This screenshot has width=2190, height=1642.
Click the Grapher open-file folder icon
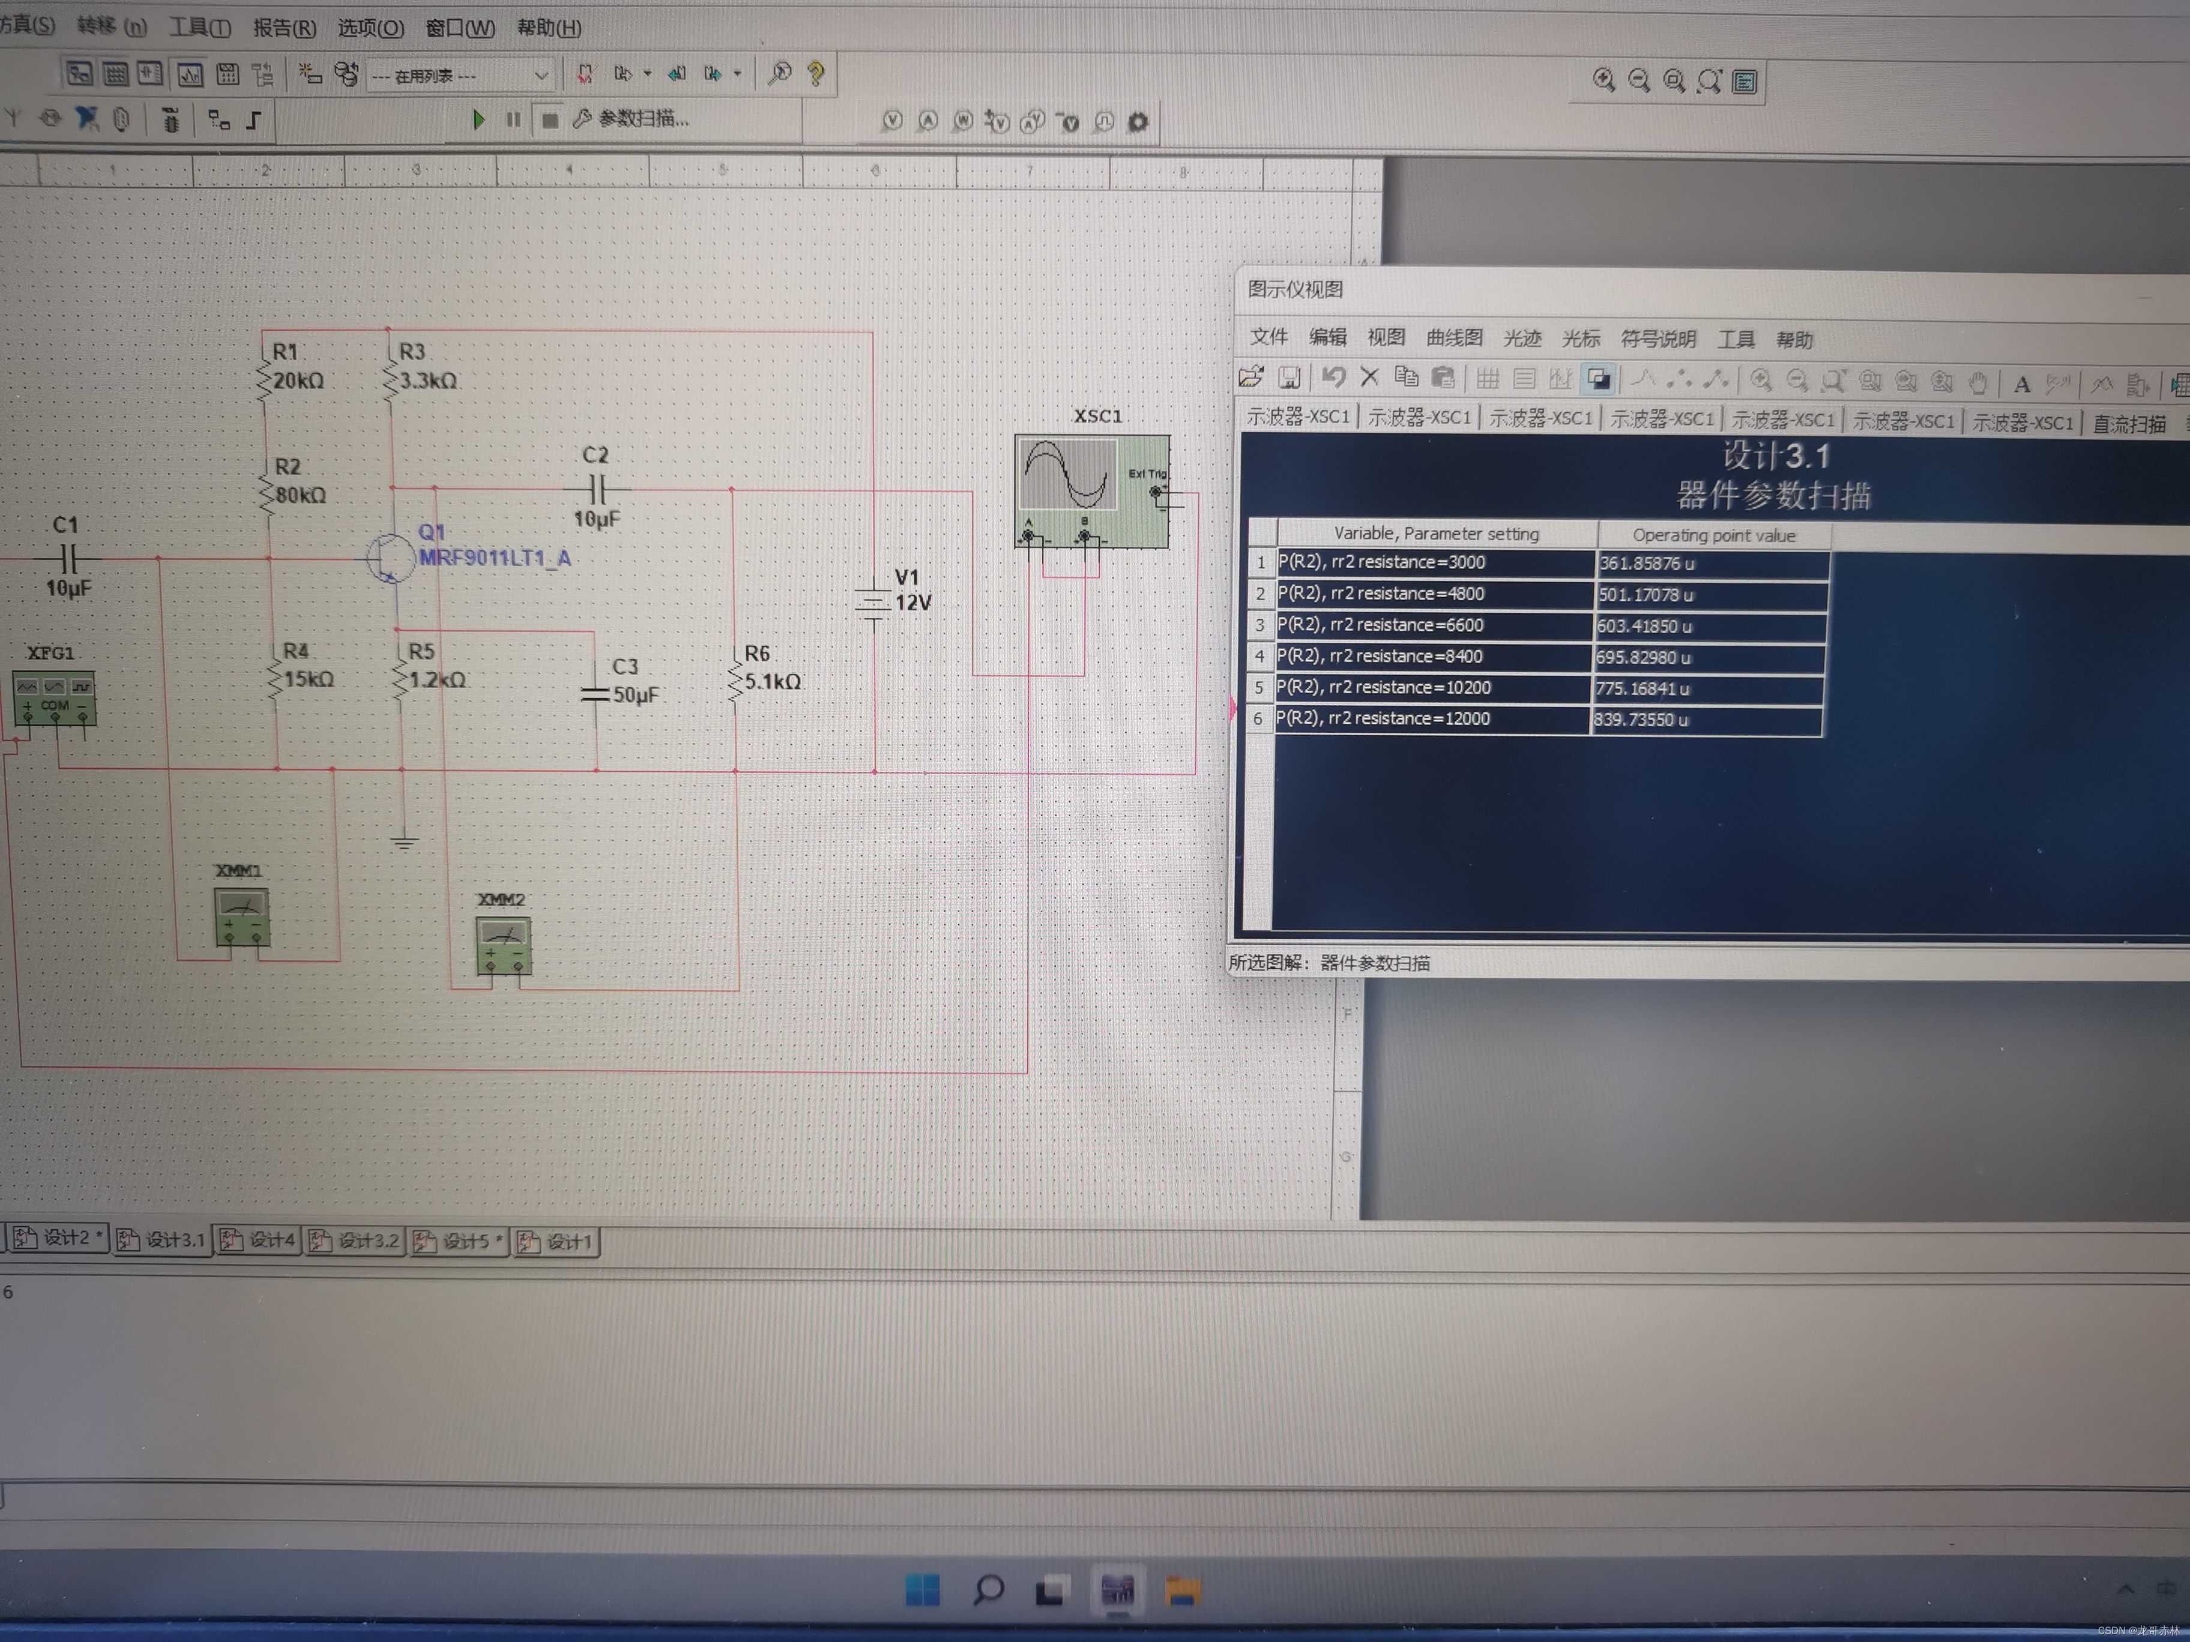1252,377
